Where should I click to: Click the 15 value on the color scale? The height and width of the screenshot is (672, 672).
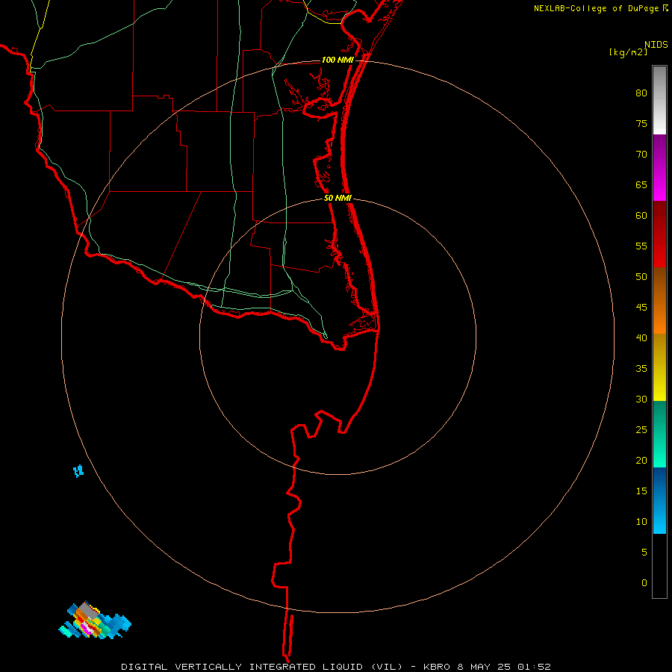(641, 491)
